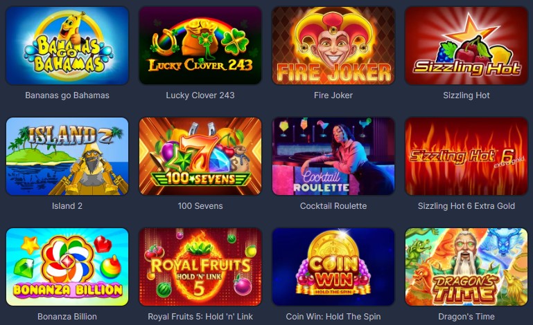The image size is (533, 325).
Task: Open the 100 Sevens slot thumbnail
Action: tap(200, 156)
